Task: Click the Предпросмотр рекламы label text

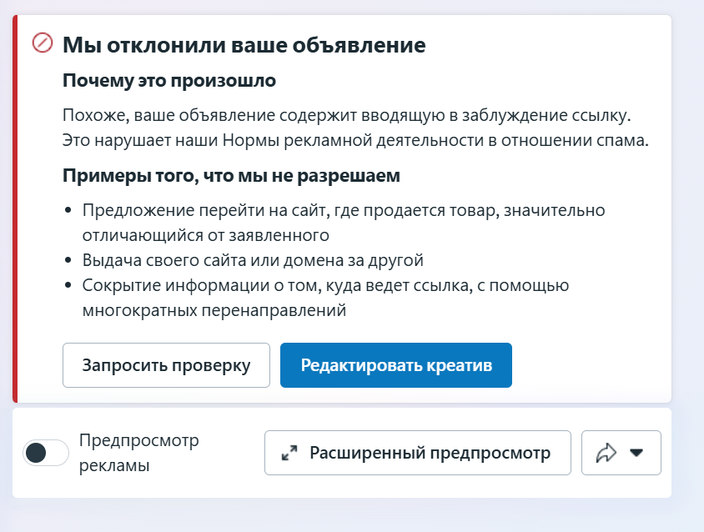Action: pos(138,453)
